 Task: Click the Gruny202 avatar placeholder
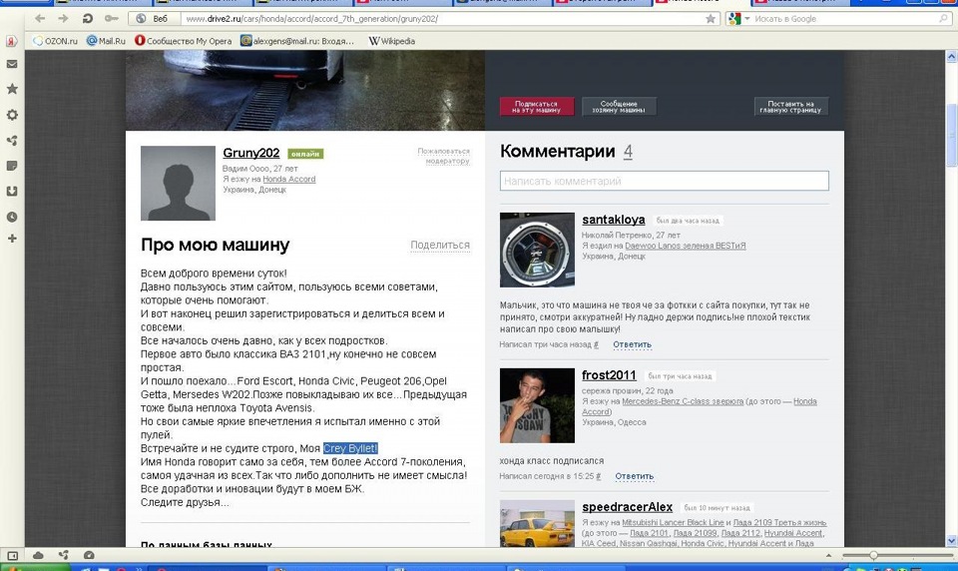pos(178,183)
